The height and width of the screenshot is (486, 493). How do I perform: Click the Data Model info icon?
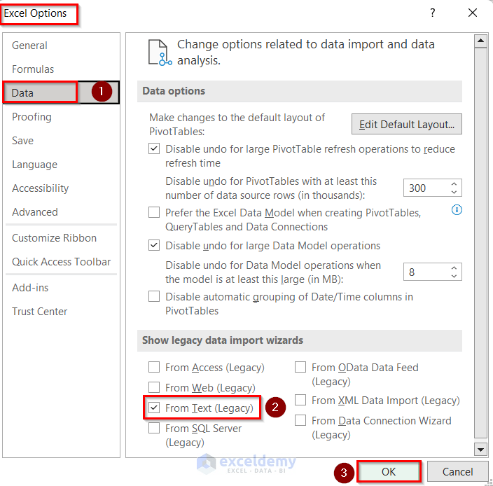(x=457, y=210)
